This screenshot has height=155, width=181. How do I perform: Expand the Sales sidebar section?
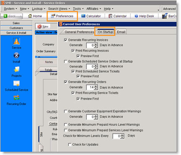tap(16, 23)
